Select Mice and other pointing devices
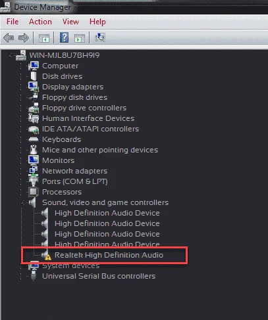This screenshot has height=320, width=268. [x=100, y=150]
